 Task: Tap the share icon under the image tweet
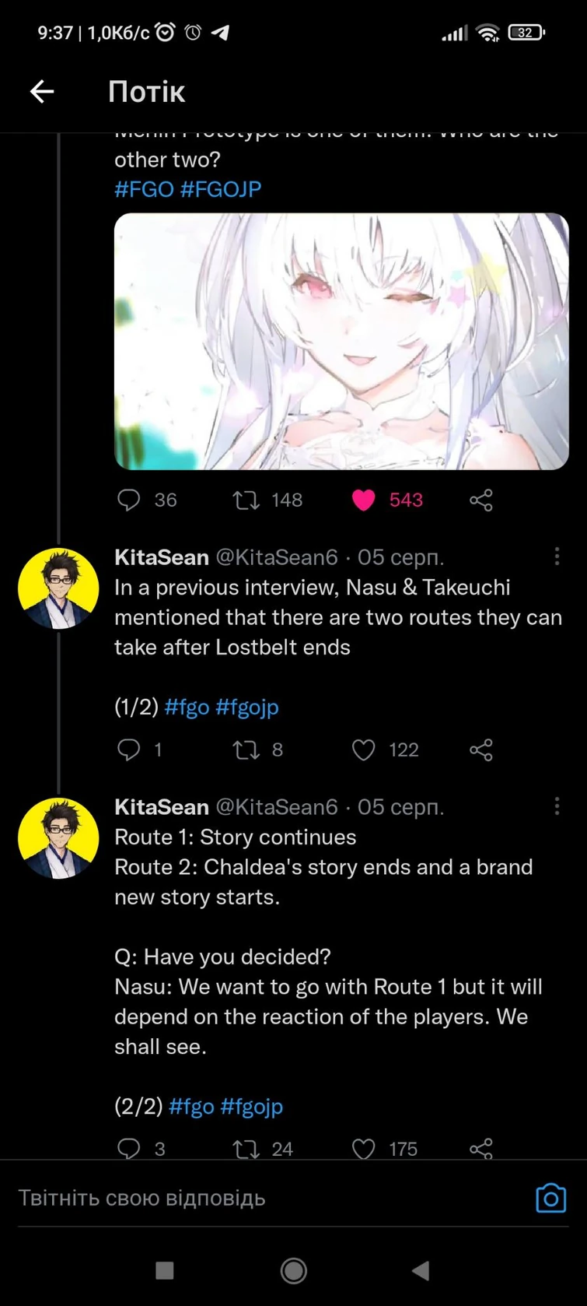[480, 500]
